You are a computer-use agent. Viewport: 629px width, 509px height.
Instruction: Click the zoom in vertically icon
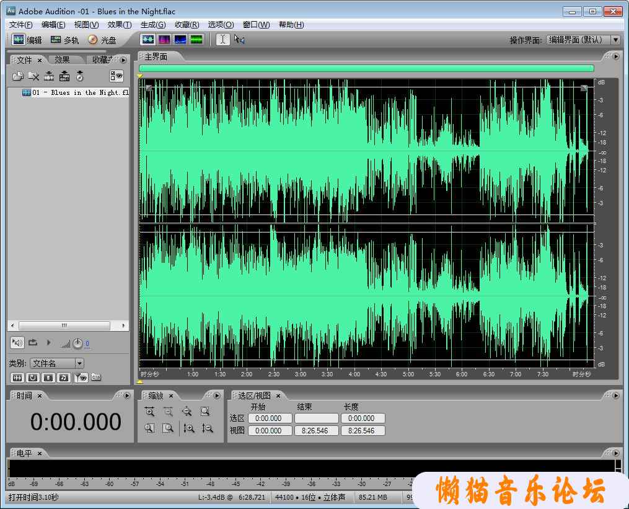[x=189, y=428]
